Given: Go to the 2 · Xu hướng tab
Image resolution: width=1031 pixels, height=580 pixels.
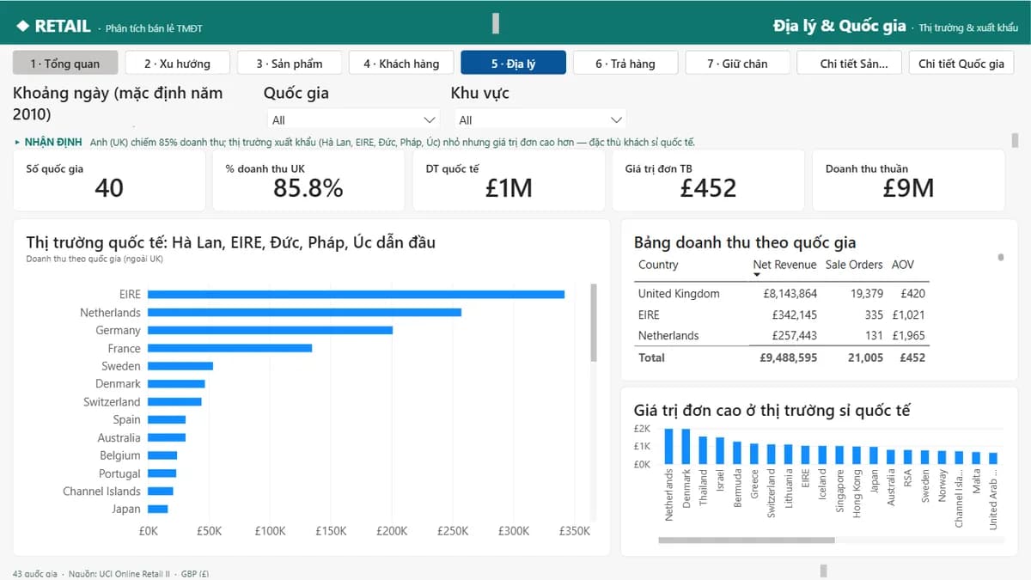Looking at the screenshot, I should 177,63.
